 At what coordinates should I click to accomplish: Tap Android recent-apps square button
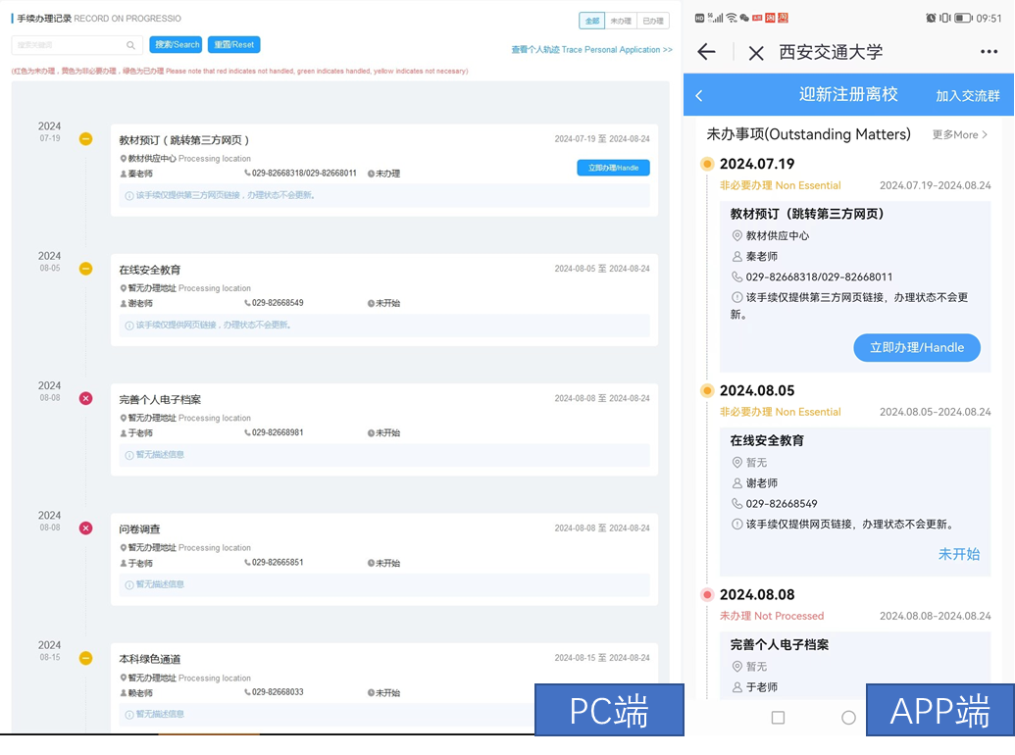(x=778, y=718)
